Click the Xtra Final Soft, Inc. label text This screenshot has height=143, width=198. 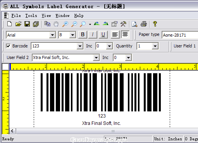102,123
